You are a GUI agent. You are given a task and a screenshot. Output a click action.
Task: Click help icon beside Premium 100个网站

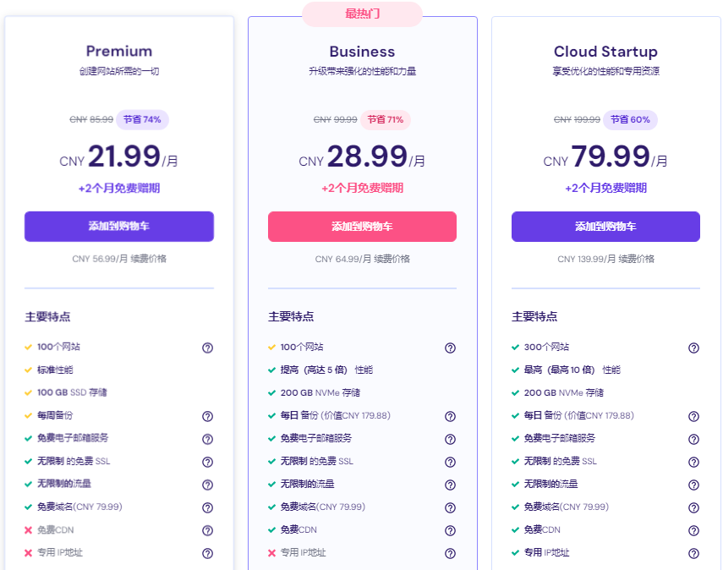(x=207, y=348)
